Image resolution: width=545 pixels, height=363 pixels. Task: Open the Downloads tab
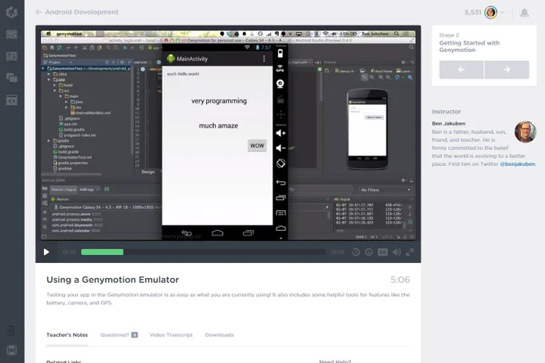(220, 335)
